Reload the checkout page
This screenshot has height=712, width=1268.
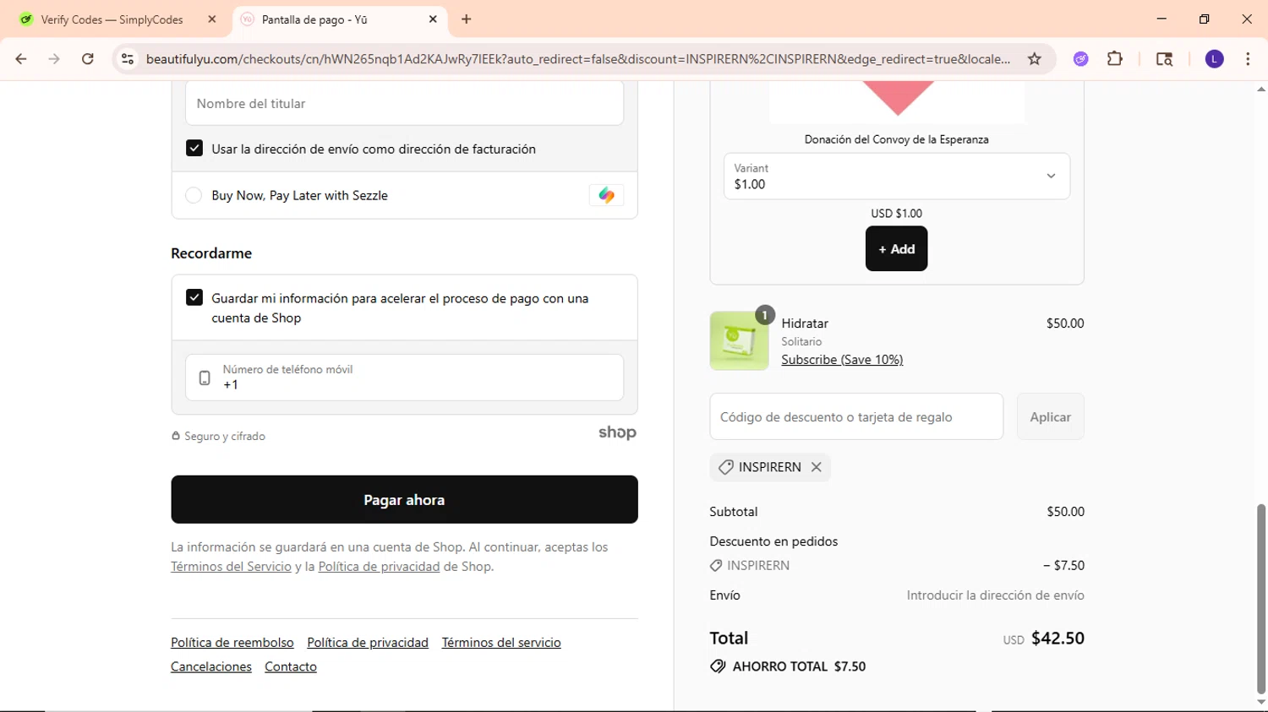click(x=88, y=59)
